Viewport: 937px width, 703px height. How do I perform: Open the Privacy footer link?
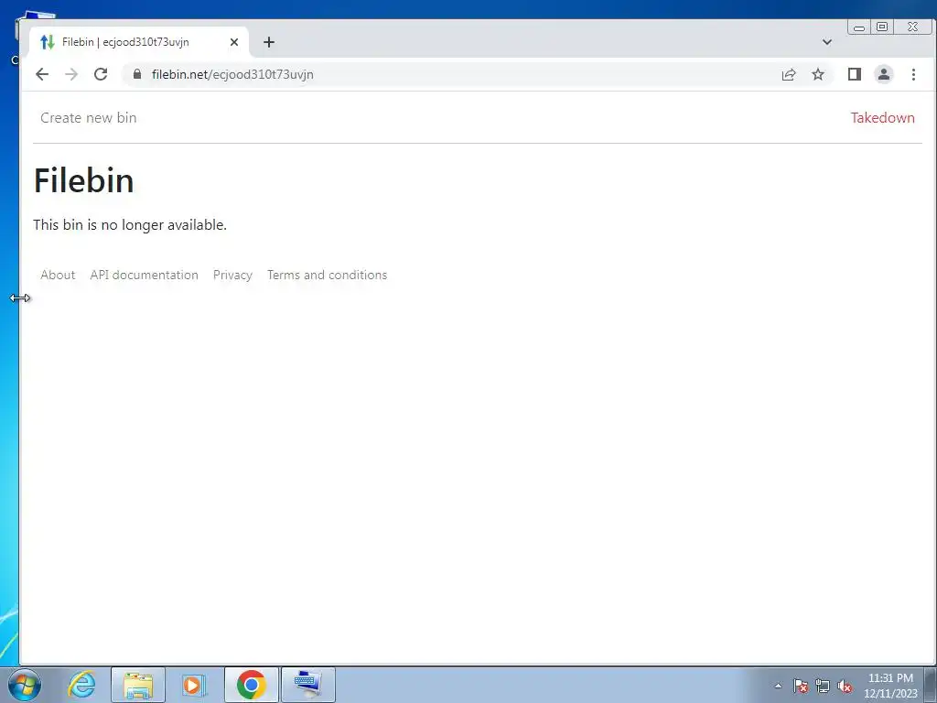click(x=232, y=275)
